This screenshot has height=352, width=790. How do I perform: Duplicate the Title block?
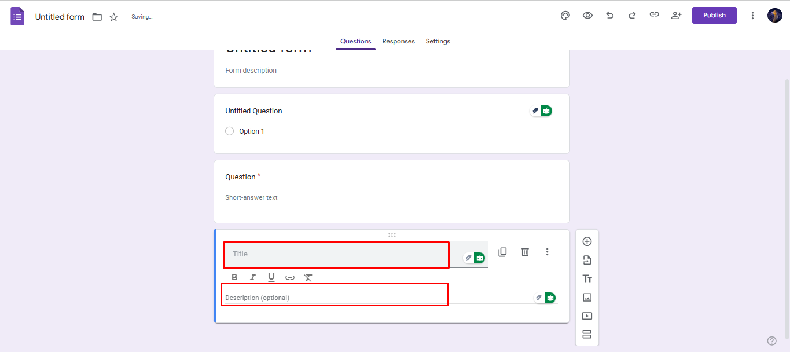[502, 252]
